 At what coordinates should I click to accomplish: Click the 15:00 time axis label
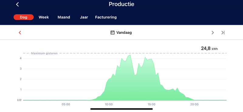pyautogui.click(x=151, y=104)
